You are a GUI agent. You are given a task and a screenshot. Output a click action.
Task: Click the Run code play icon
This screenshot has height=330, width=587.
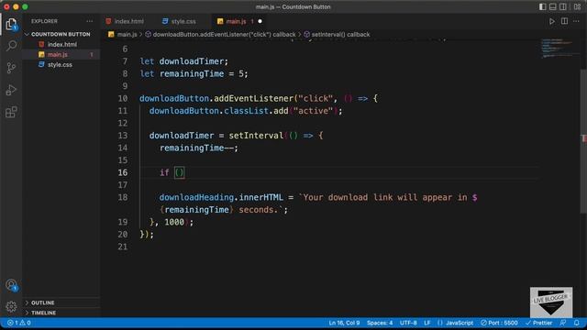[x=552, y=21]
